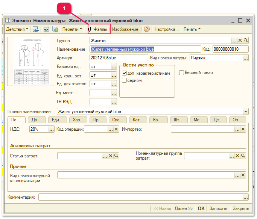Click the vest size chart thumbnail
Viewport: 257px width, 219px height.
coord(31,61)
